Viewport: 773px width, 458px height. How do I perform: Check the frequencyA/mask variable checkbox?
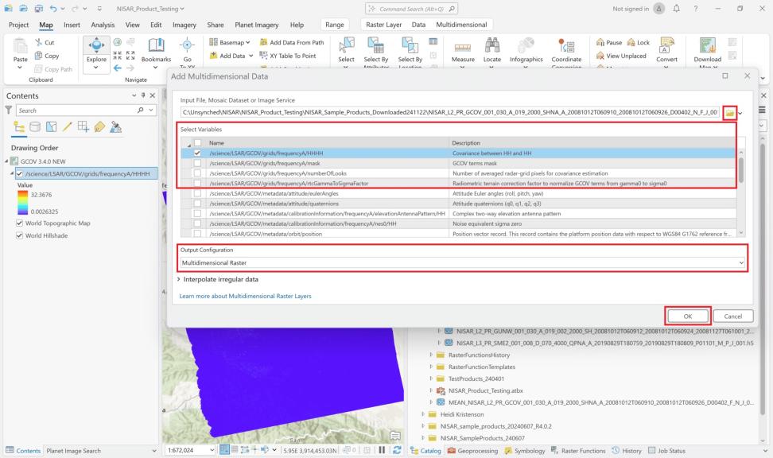pyautogui.click(x=197, y=163)
